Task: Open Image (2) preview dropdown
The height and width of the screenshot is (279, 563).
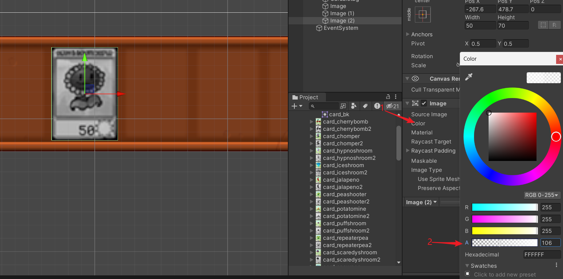Action: [x=422, y=202]
